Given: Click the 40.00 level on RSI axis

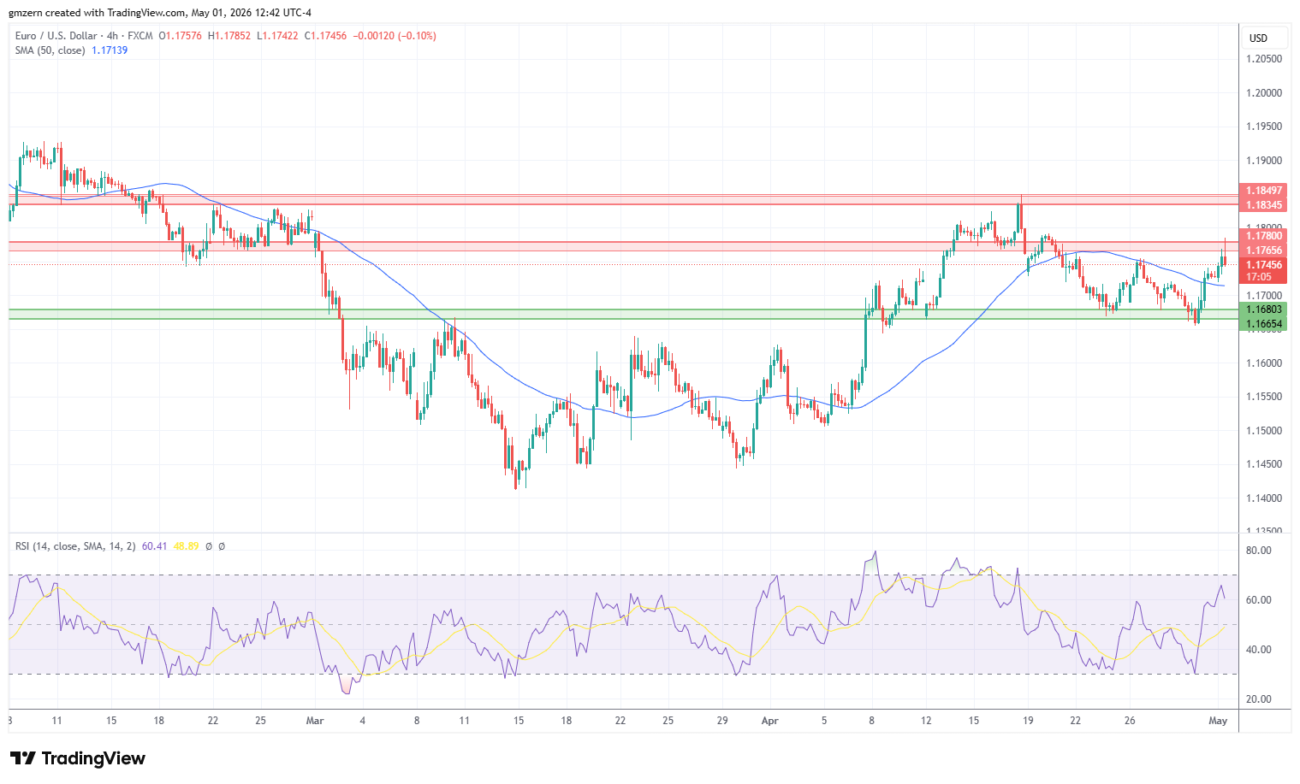Looking at the screenshot, I should (x=1258, y=650).
